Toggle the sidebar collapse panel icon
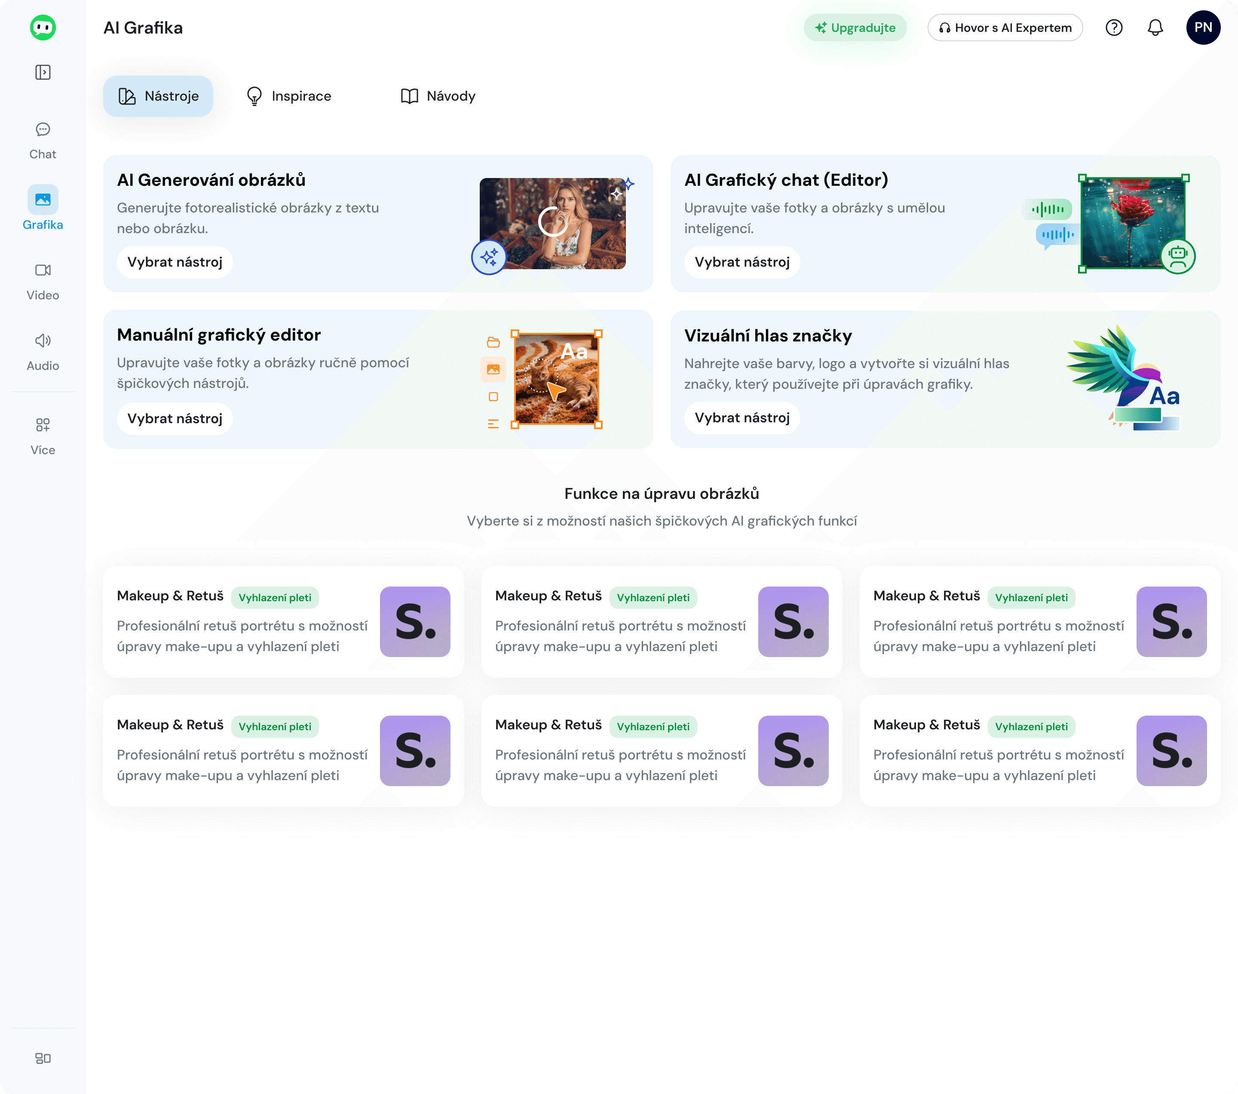This screenshot has height=1094, width=1238. click(43, 72)
